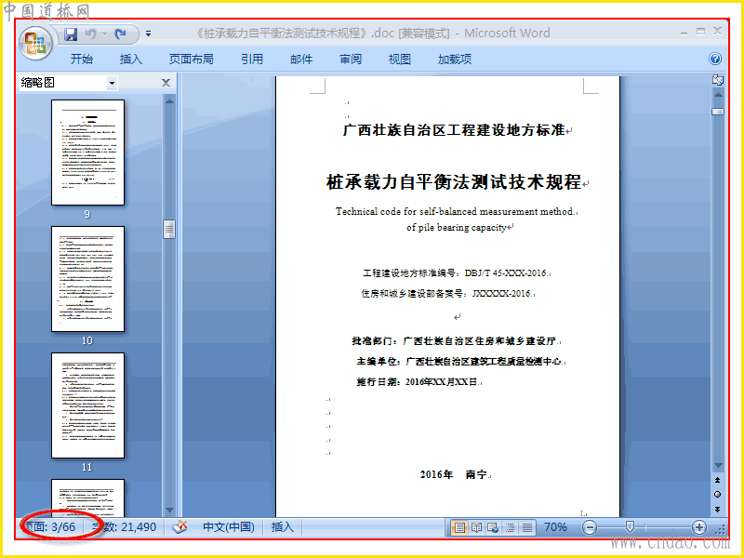Redo the last action
The image size is (744, 558).
click(x=121, y=33)
